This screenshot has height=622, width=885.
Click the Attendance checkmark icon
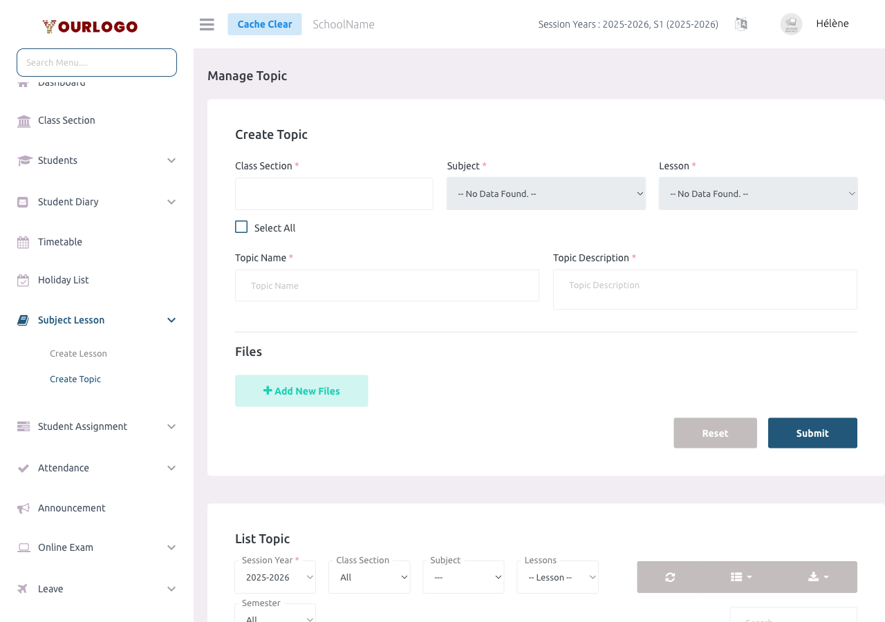pos(23,467)
